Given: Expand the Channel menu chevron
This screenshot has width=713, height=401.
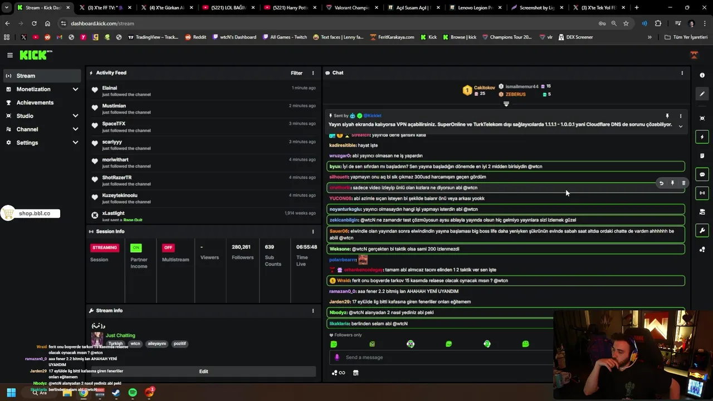Looking at the screenshot, I should pos(75,129).
